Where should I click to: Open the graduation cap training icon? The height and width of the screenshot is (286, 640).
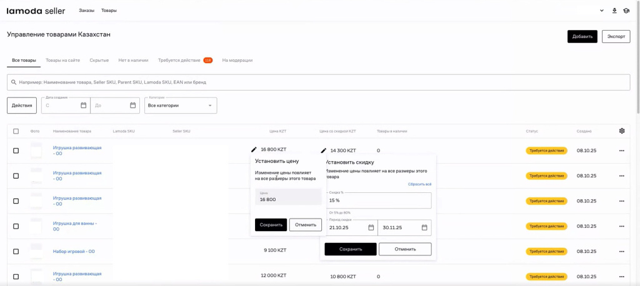(x=626, y=11)
